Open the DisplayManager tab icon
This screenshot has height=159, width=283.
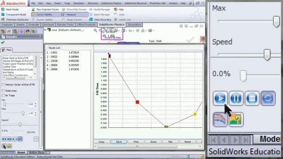pyautogui.click(x=27, y=31)
